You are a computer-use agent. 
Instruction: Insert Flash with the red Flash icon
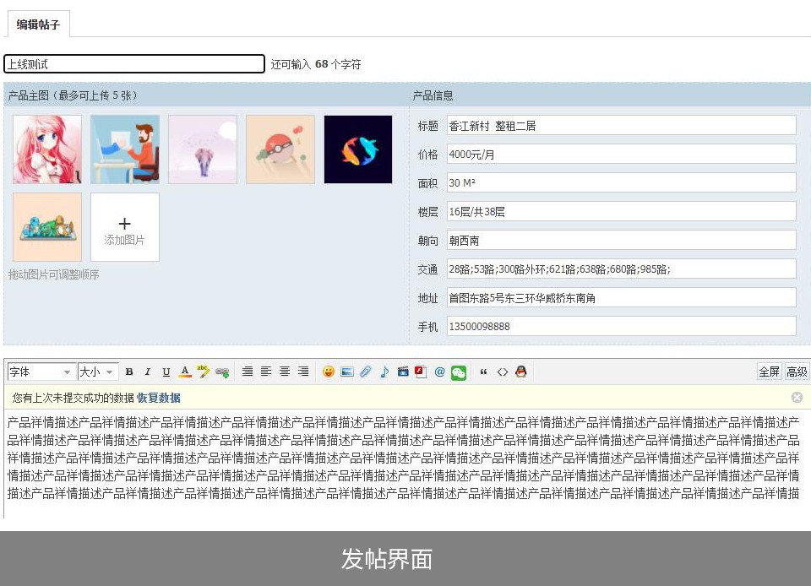tap(421, 372)
